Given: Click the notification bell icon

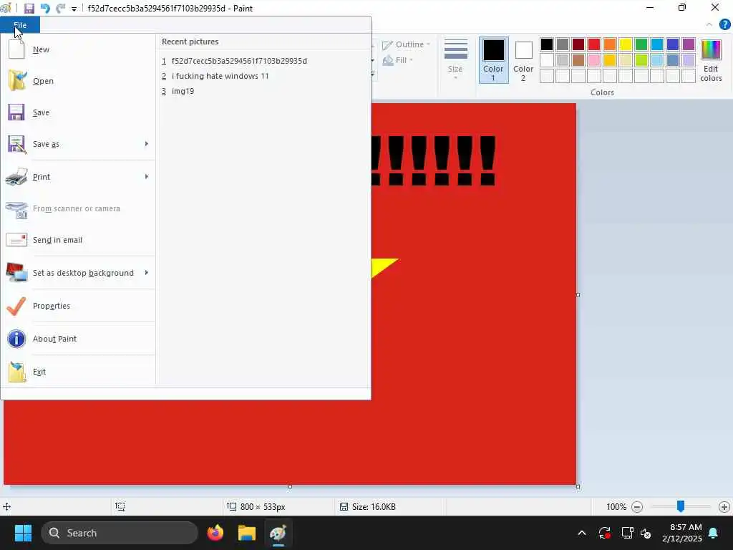Looking at the screenshot, I should [714, 533].
